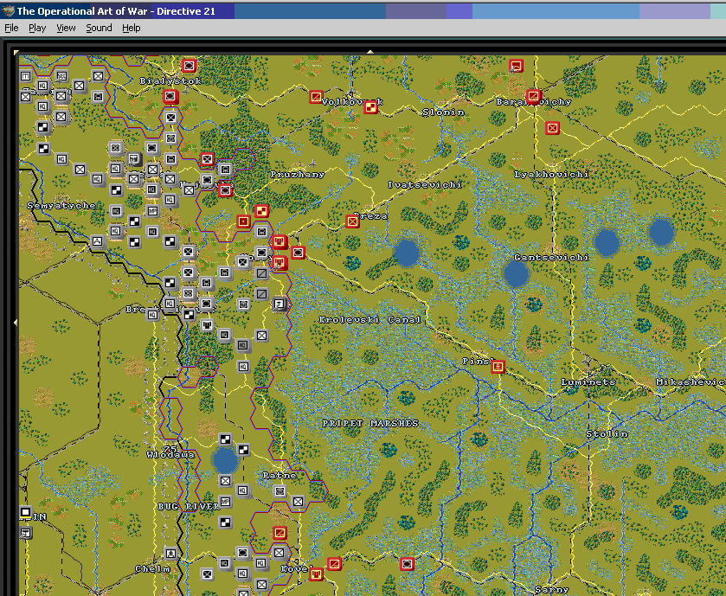The image size is (726, 596).
Task: Click the Pruzhany city label
Action: 298,175
